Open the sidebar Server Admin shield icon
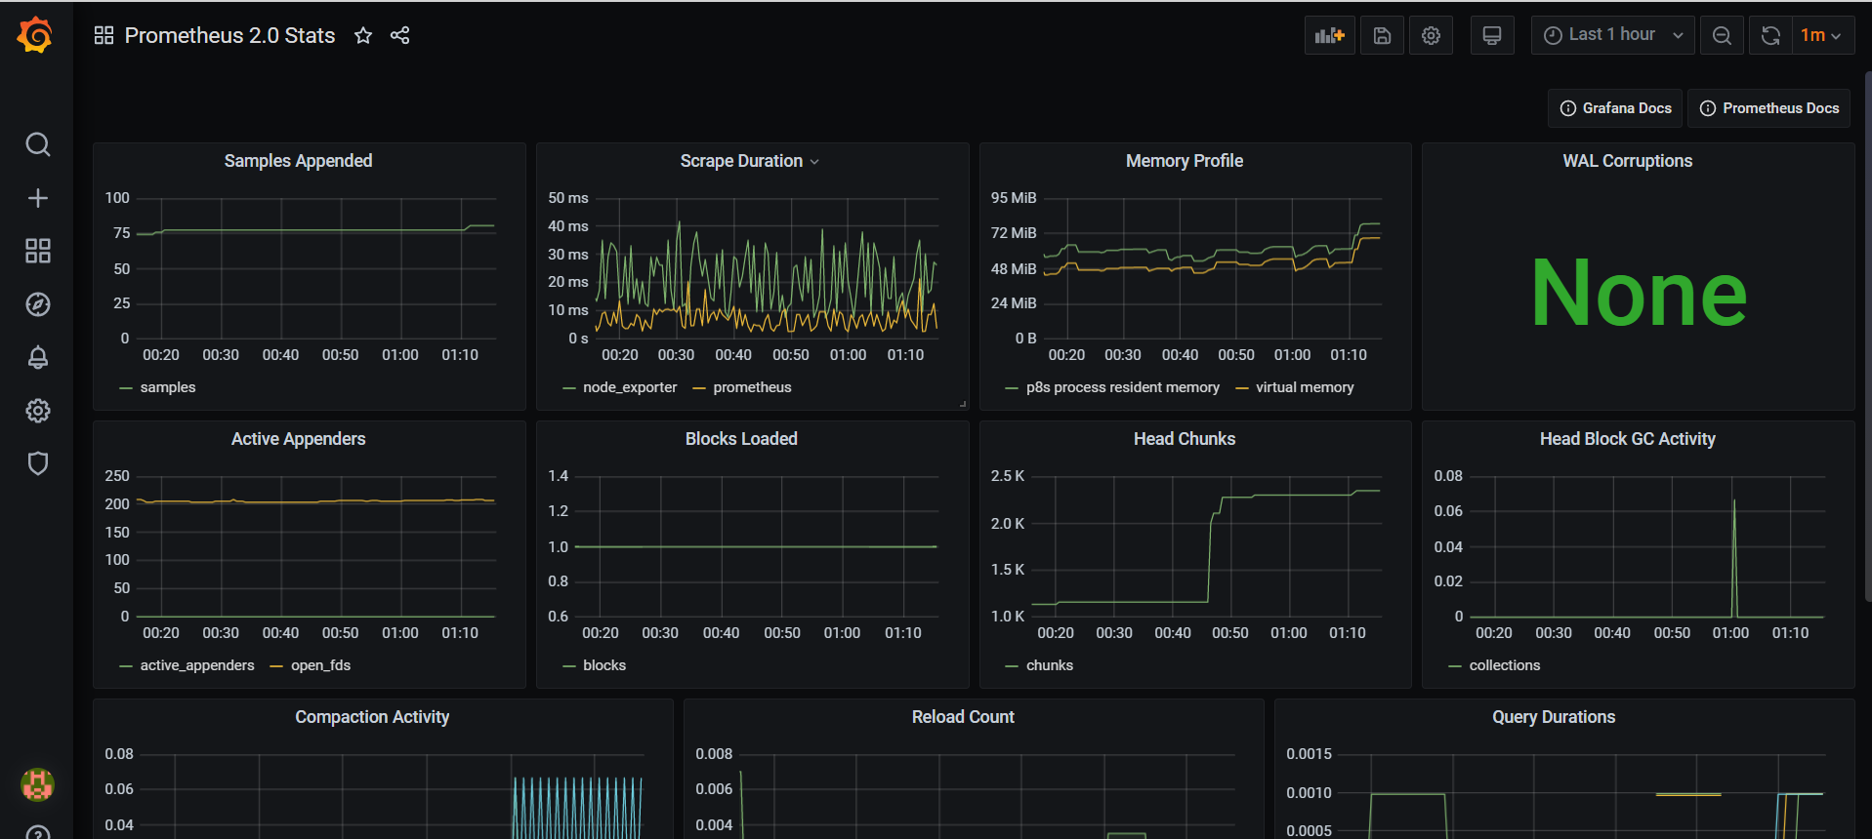 (x=37, y=463)
